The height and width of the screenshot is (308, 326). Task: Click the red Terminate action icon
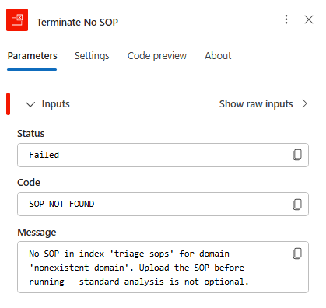pos(17,19)
